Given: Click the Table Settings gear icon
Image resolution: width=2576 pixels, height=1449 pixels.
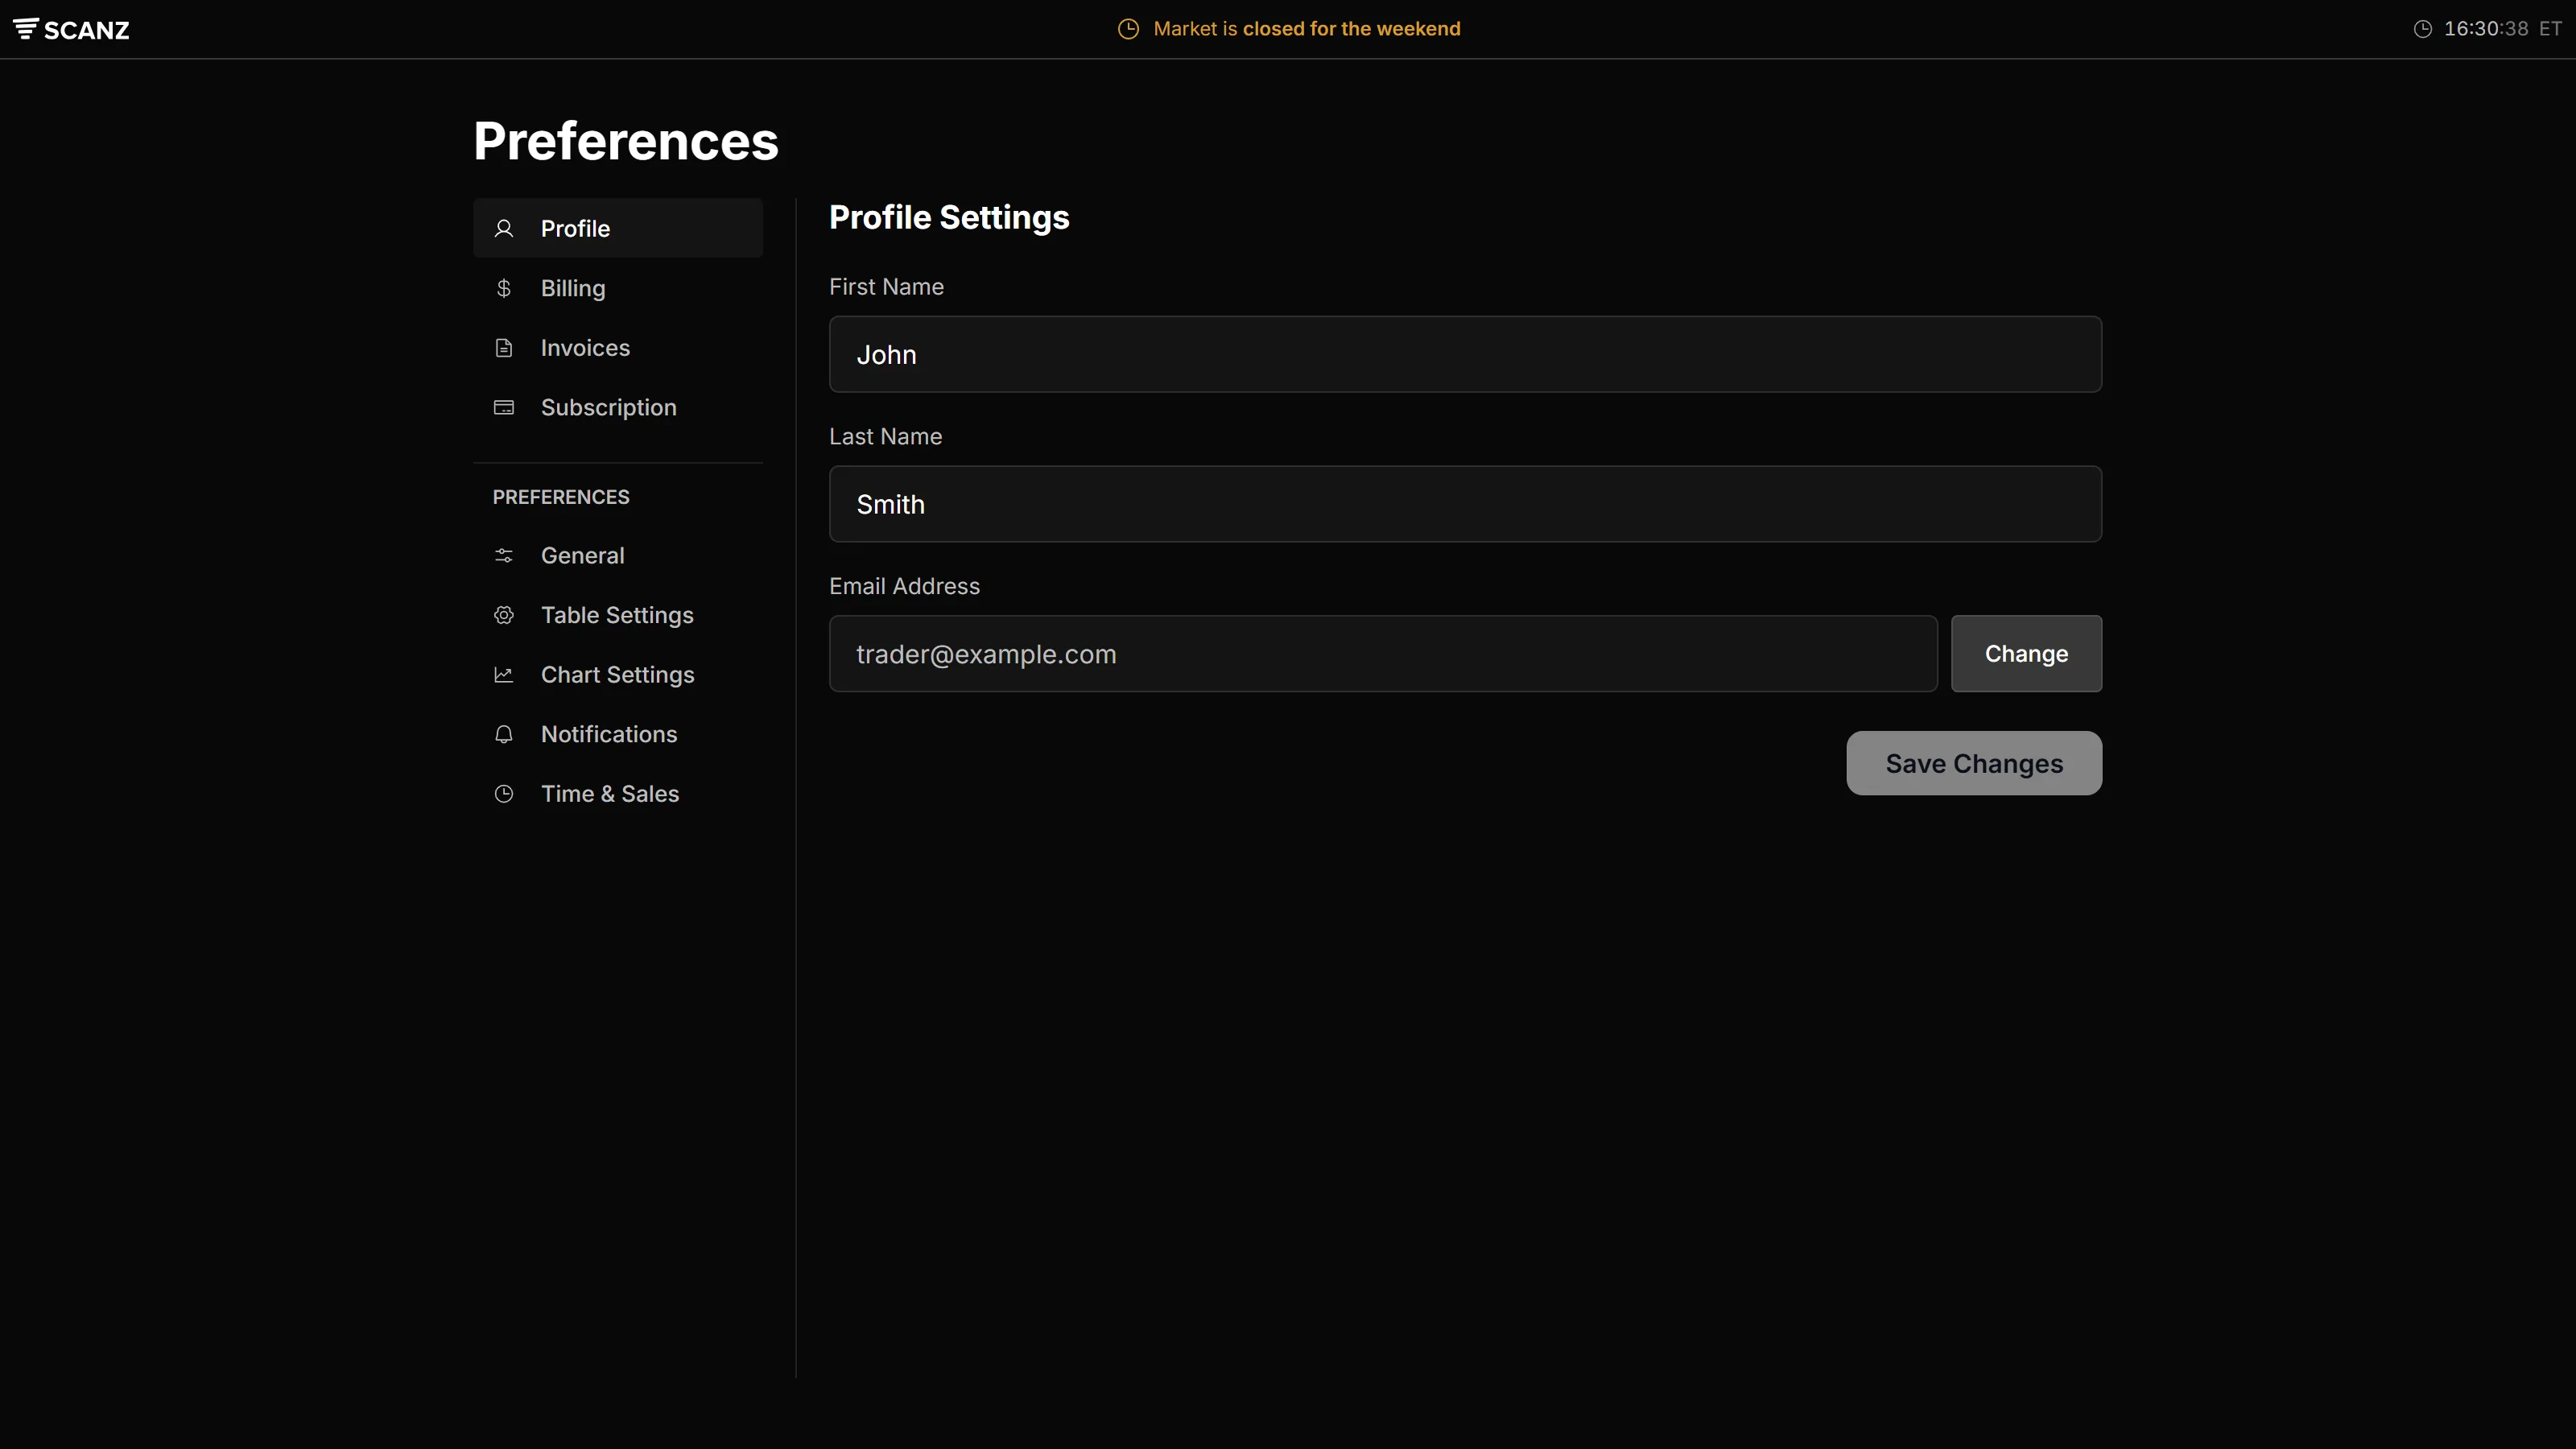Looking at the screenshot, I should [x=504, y=615].
